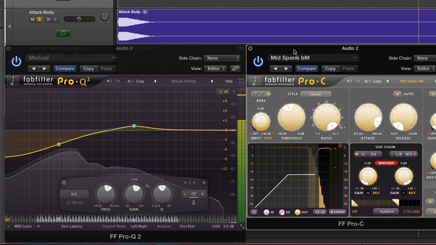436x245 pixels.
Task: Open View Editor dropdown in Pro-C window
Action: pyautogui.click(x=425, y=69)
